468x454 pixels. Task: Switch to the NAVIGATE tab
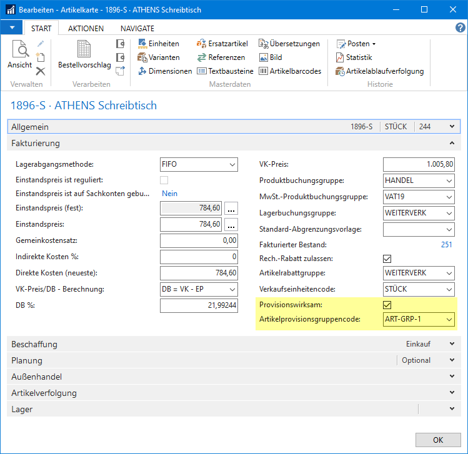[137, 29]
